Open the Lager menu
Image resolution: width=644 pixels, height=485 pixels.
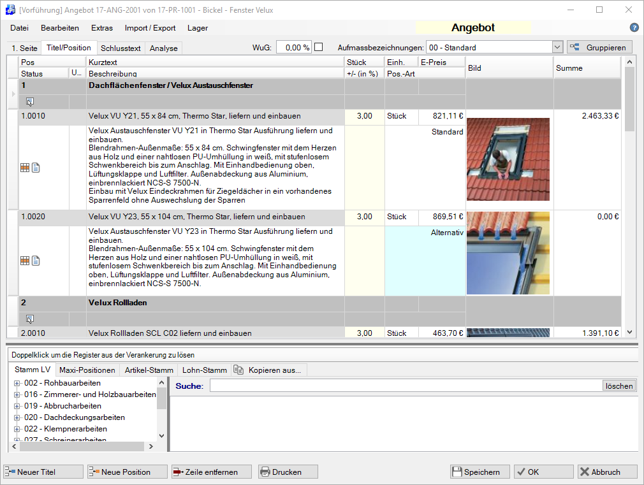(198, 28)
